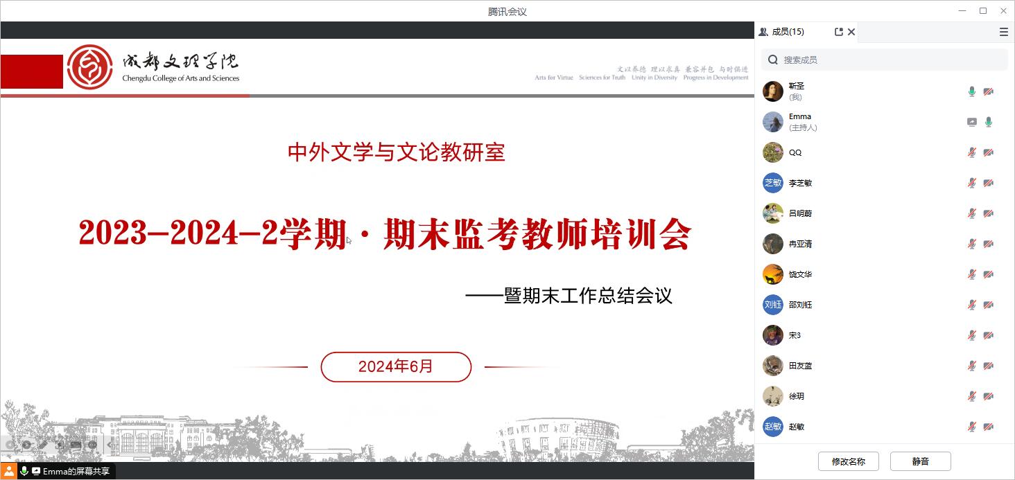This screenshot has width=1015, height=480.
Task: Close the 成员 members panel
Action: coord(851,32)
